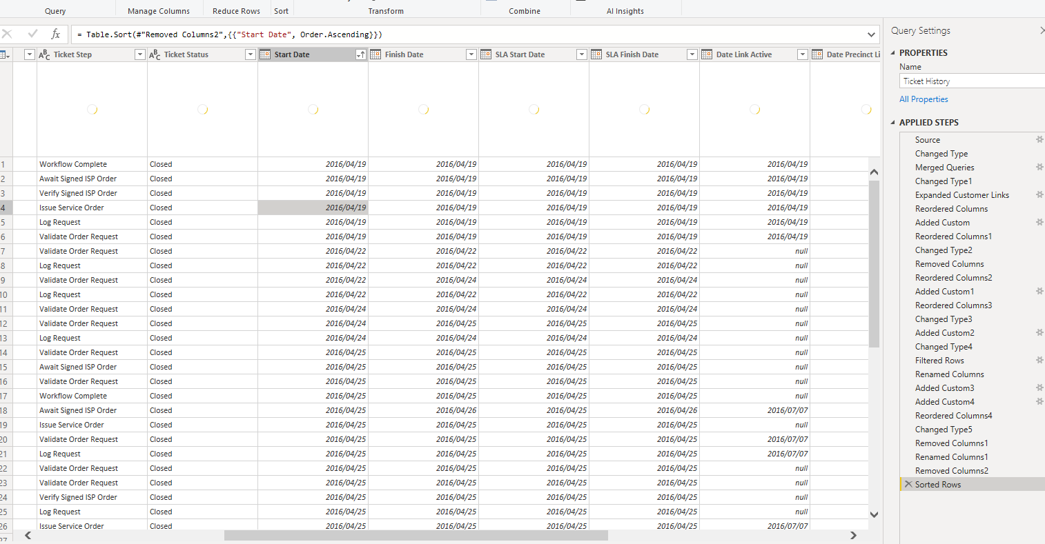Click the date type icon on Finish Date column
The height and width of the screenshot is (544, 1045).
click(x=375, y=54)
